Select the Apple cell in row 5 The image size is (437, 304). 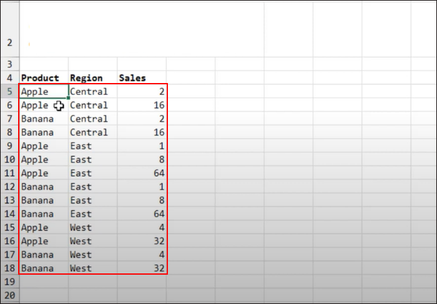coord(35,92)
